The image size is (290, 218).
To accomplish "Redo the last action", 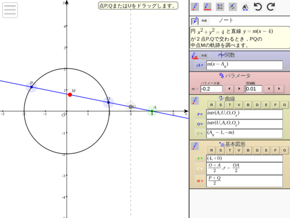I will point(271,7).
